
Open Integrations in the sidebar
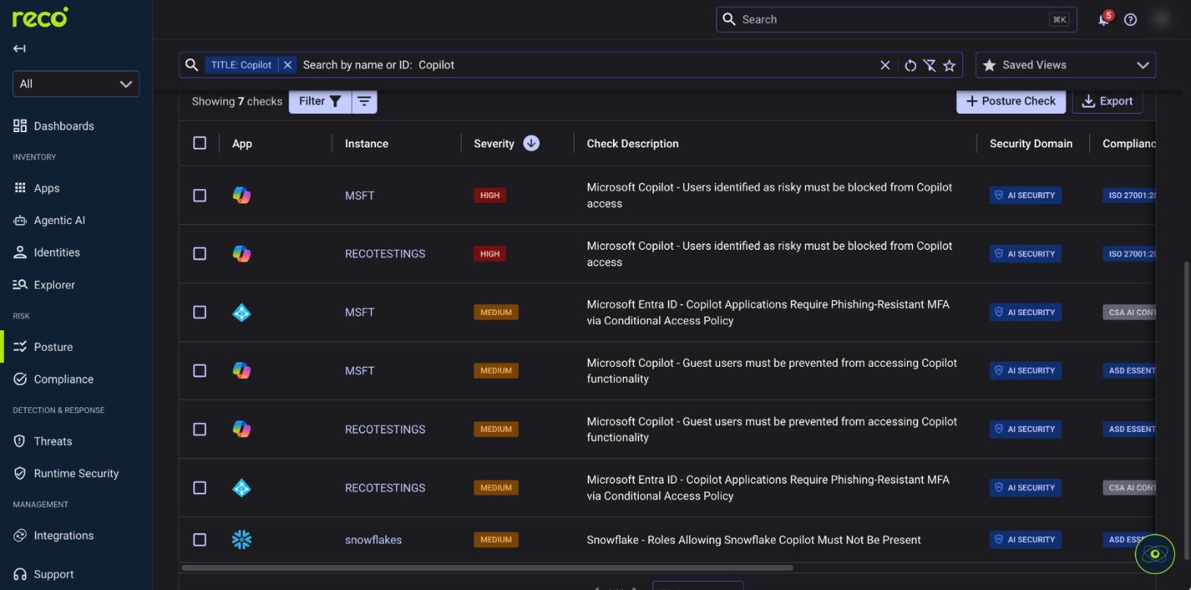coord(64,535)
